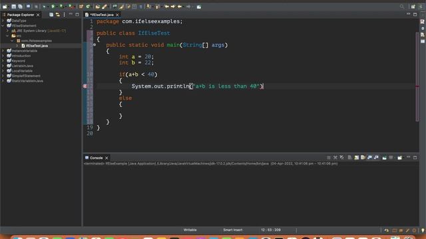The height and width of the screenshot is (239, 426).
Task: Click the magnifier Quick Access search icon
Action: pos(402,7)
